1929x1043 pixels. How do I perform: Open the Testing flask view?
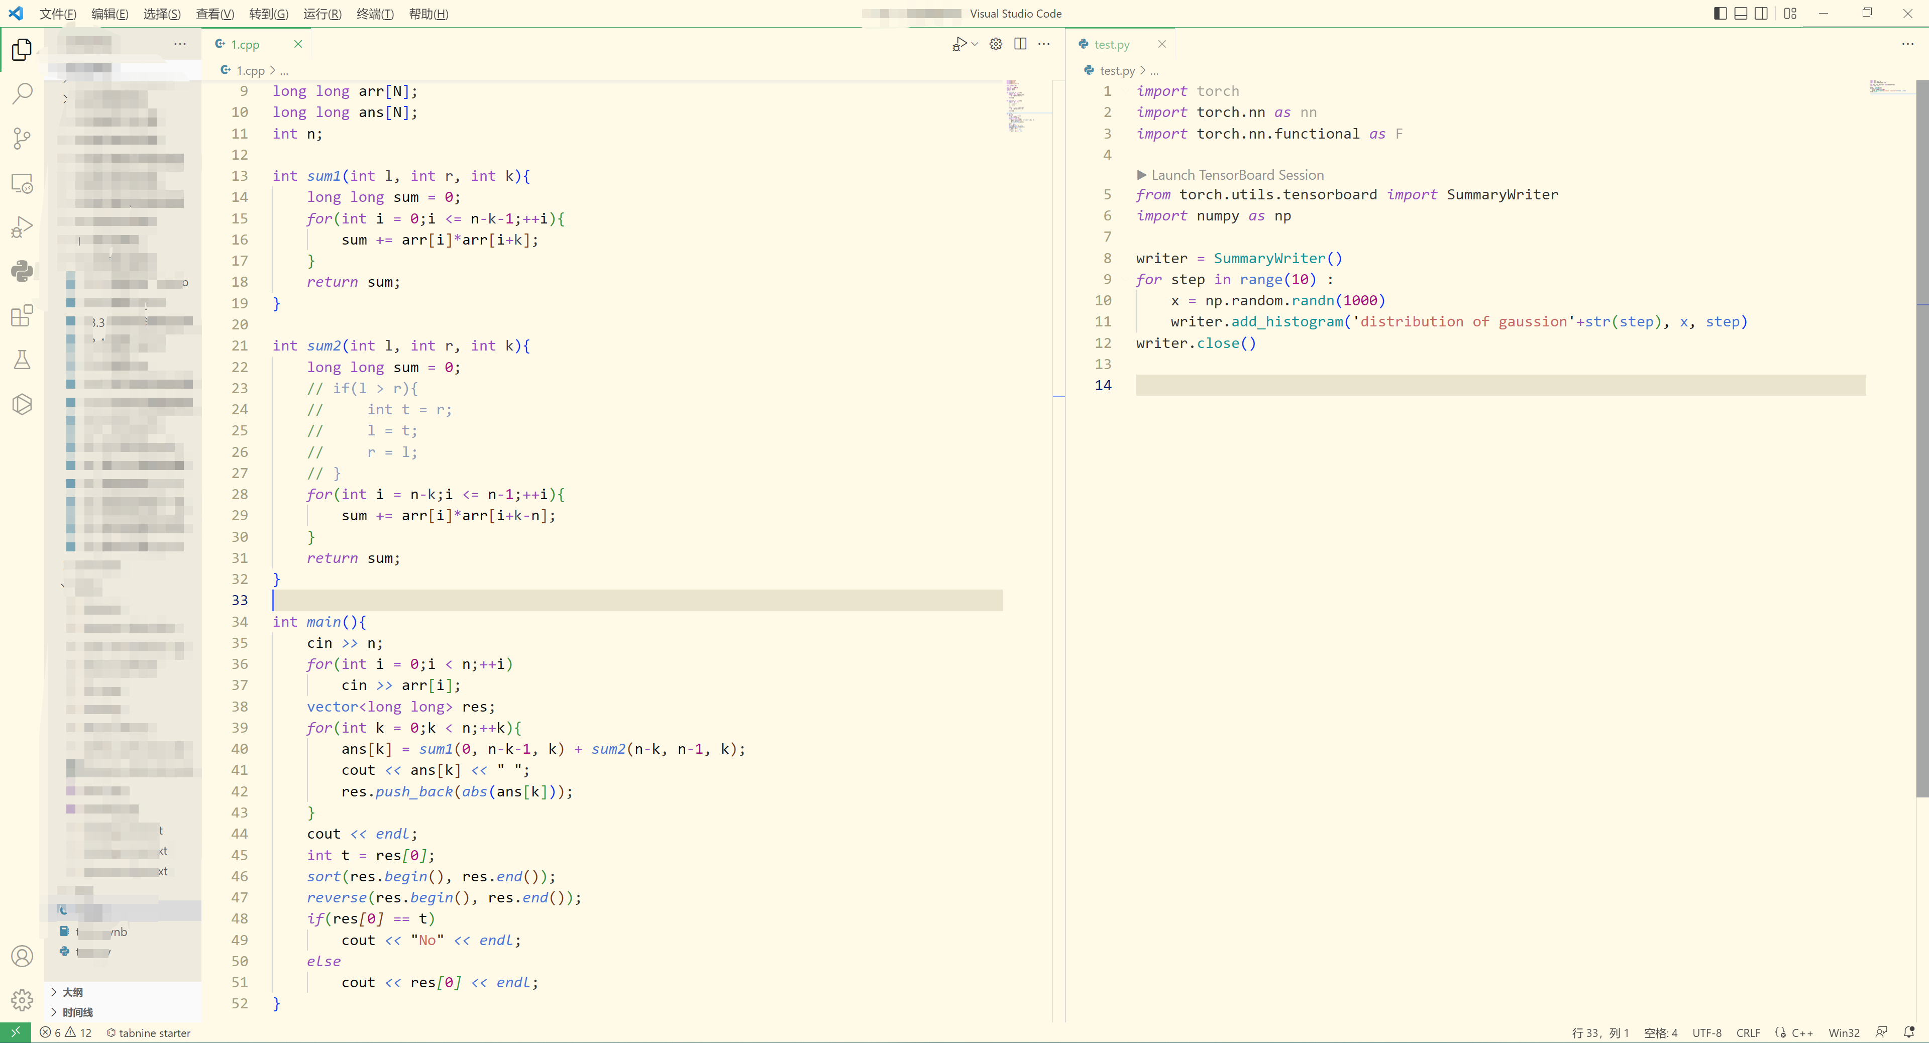click(22, 360)
